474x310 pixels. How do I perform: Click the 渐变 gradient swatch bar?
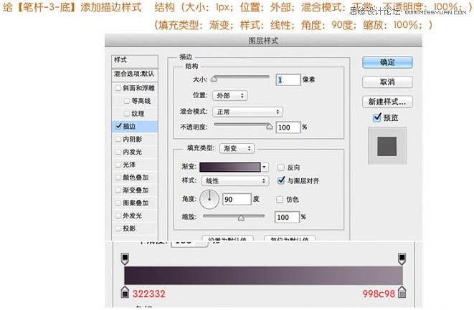coord(229,167)
